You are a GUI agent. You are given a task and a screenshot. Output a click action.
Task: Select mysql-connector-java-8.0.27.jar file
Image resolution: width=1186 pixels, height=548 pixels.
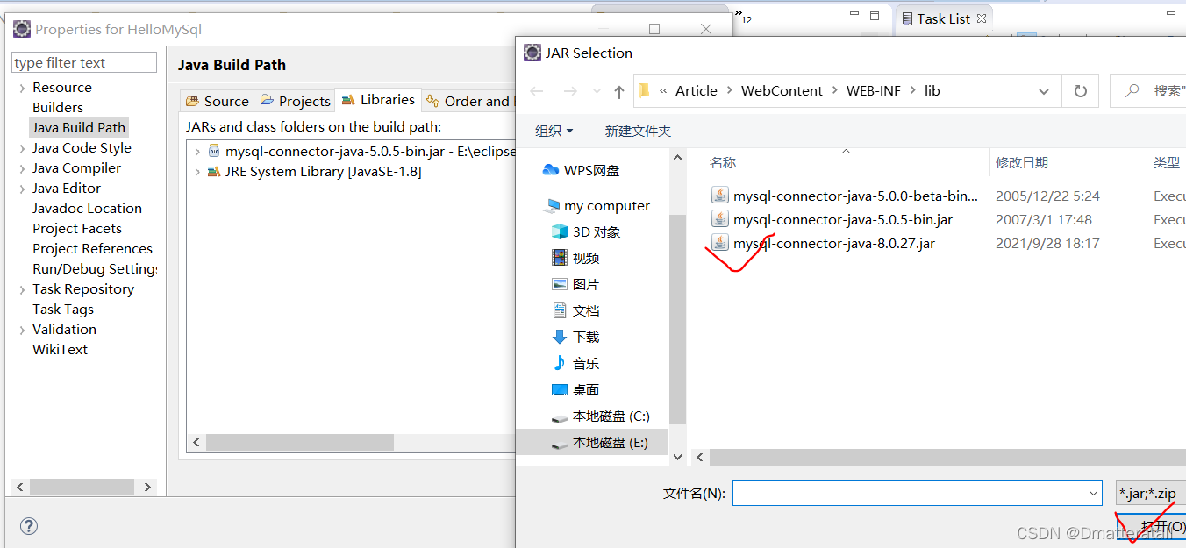pyautogui.click(x=823, y=243)
